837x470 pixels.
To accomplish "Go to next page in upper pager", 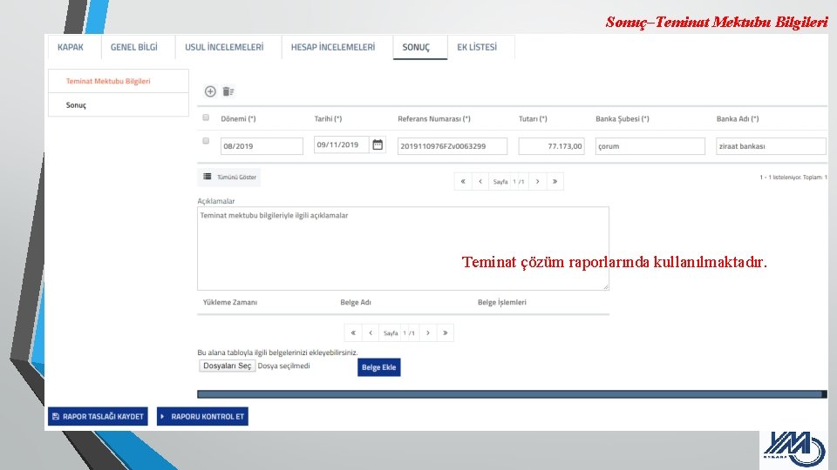I will (538, 182).
